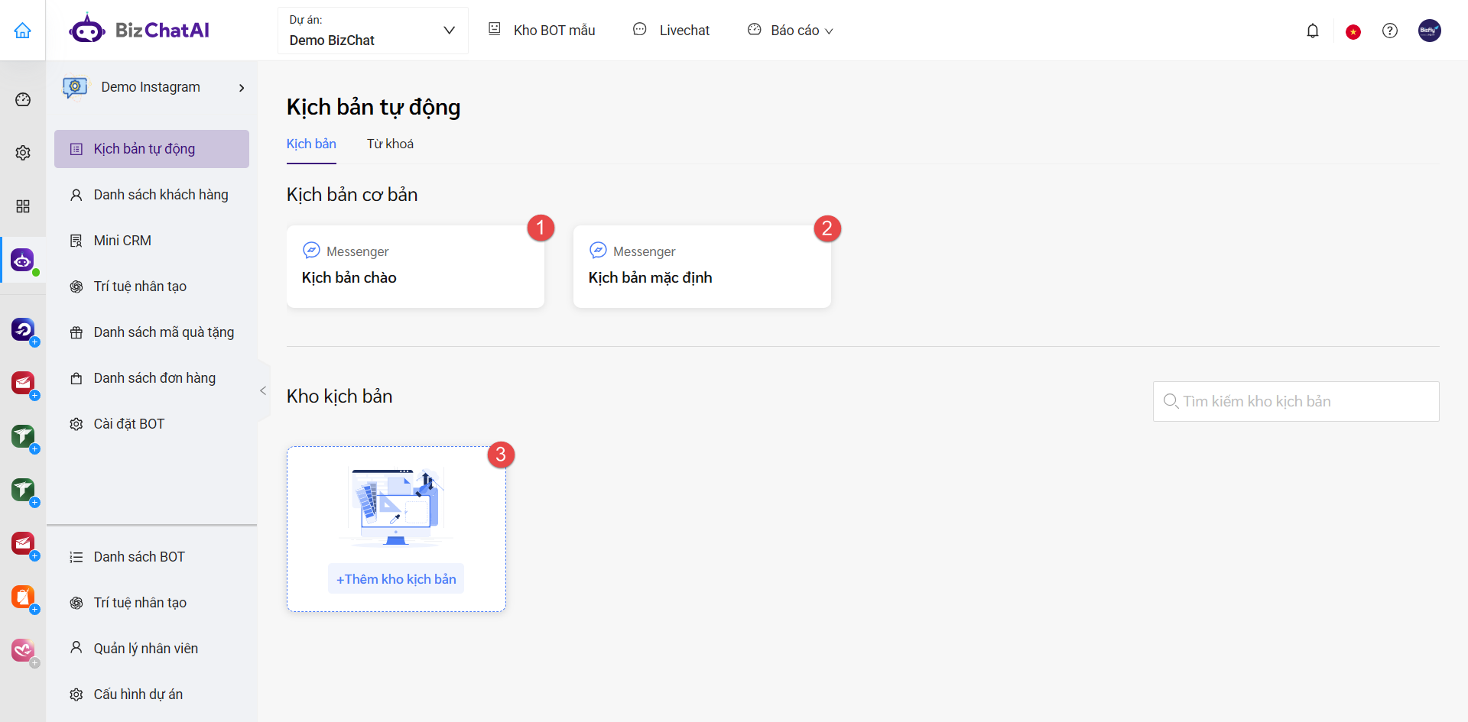The image size is (1468, 722).
Task: Click the Demo Instagram bot icon
Action: click(x=75, y=87)
